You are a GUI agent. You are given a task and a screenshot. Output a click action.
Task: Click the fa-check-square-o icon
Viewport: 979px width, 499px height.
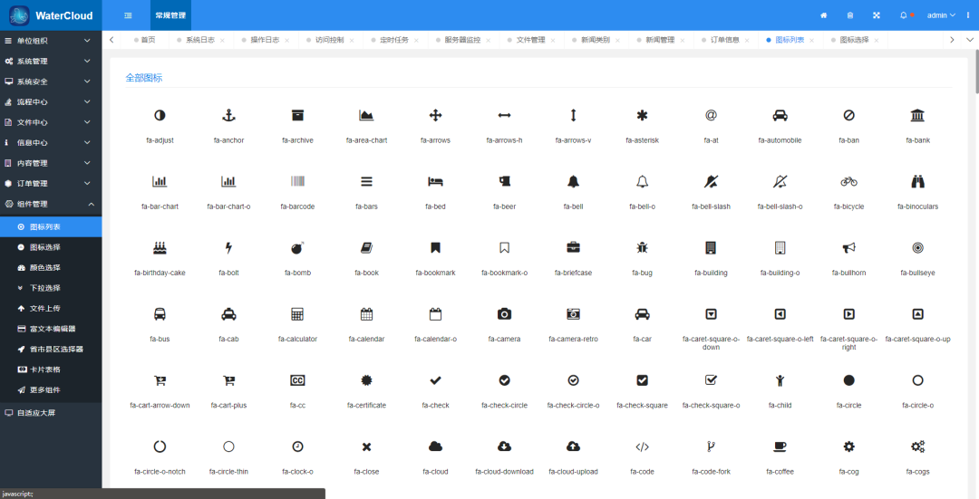click(x=711, y=380)
